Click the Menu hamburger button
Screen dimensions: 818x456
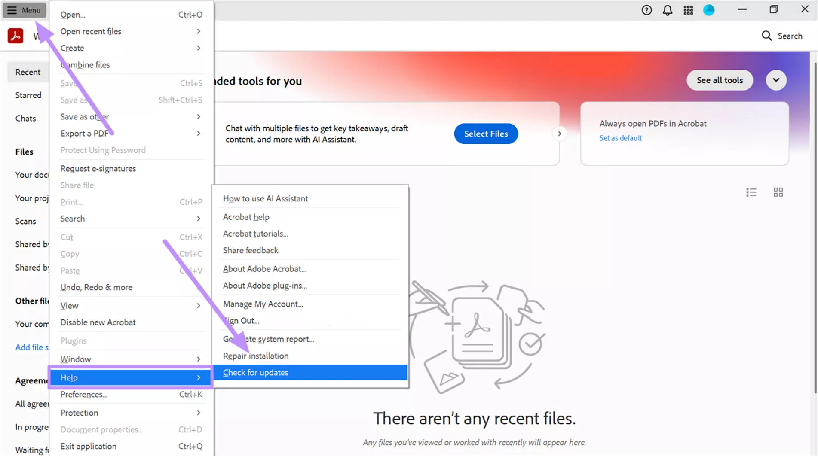pyautogui.click(x=24, y=10)
